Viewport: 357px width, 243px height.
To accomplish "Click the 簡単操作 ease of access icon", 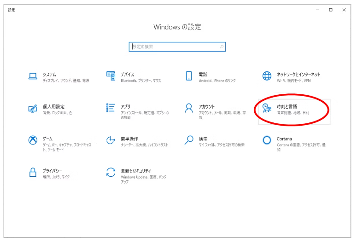I will (111, 140).
